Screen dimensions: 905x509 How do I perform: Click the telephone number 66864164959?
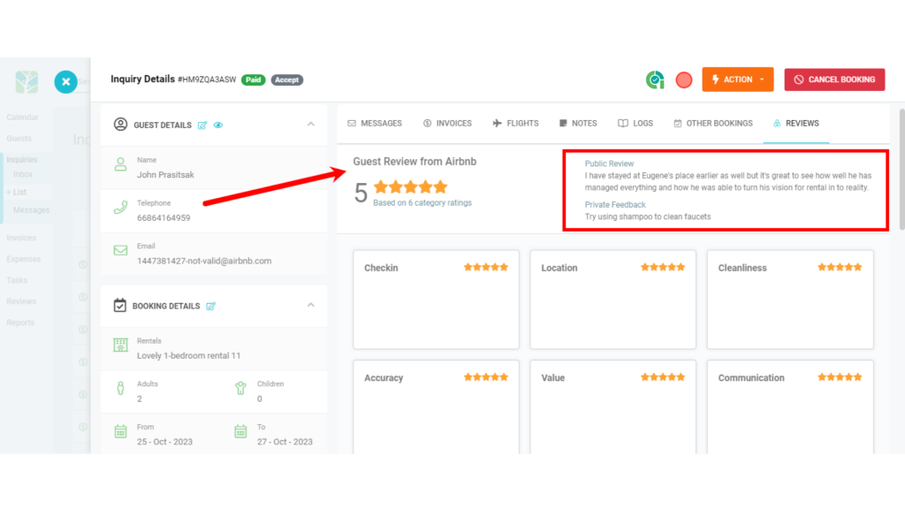coord(164,218)
